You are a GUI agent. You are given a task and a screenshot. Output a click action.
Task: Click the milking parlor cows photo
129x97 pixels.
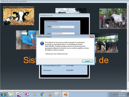(x=107, y=43)
